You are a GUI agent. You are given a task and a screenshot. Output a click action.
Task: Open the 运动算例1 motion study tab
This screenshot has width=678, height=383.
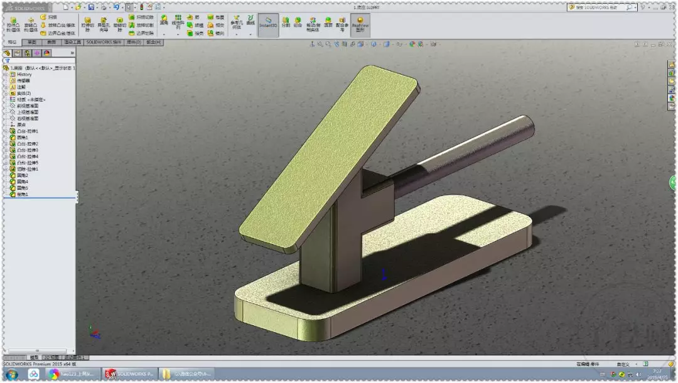coord(75,357)
